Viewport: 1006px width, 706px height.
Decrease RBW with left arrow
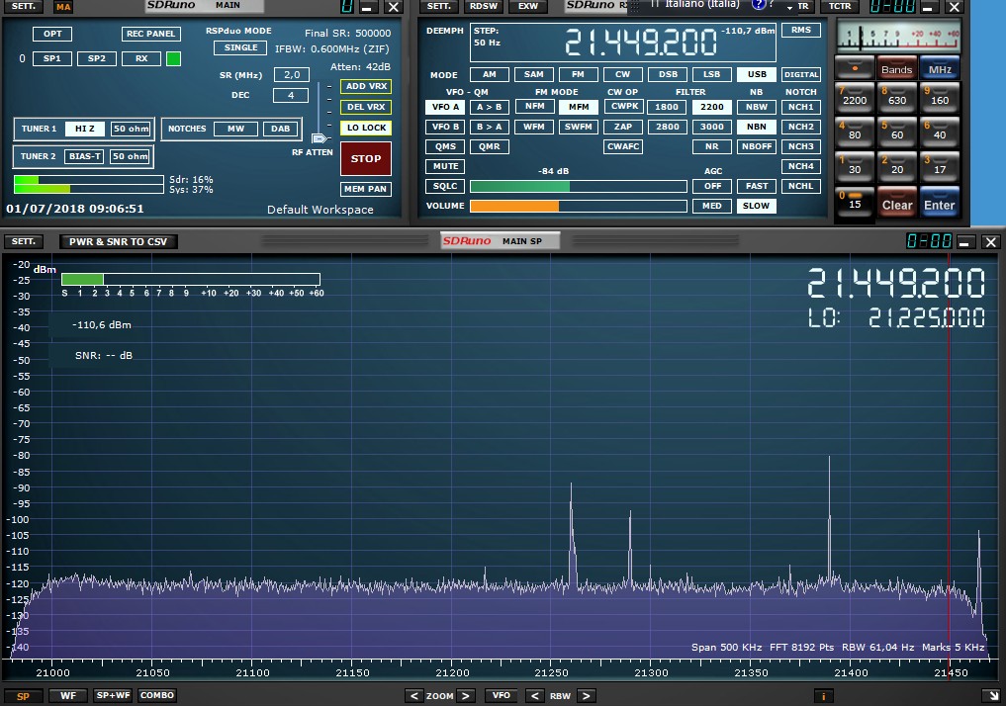[534, 696]
